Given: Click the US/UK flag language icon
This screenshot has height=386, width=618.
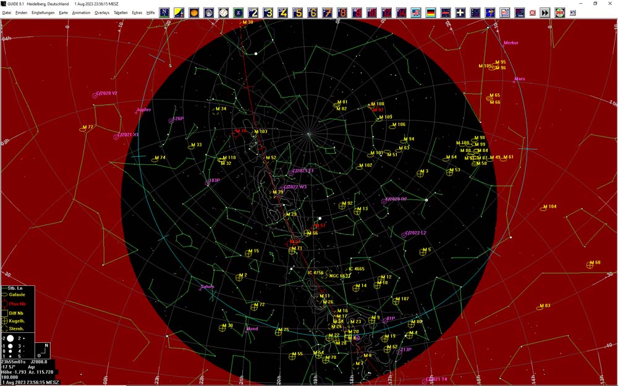Looking at the screenshot, I should click(x=416, y=12).
